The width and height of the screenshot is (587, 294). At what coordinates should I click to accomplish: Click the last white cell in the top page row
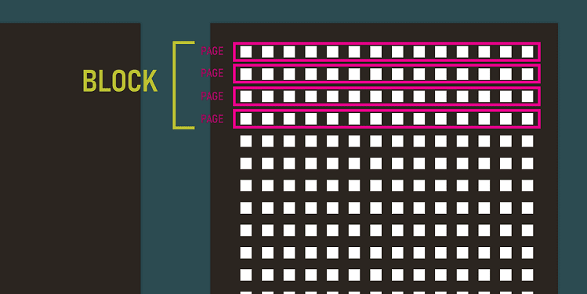527,52
